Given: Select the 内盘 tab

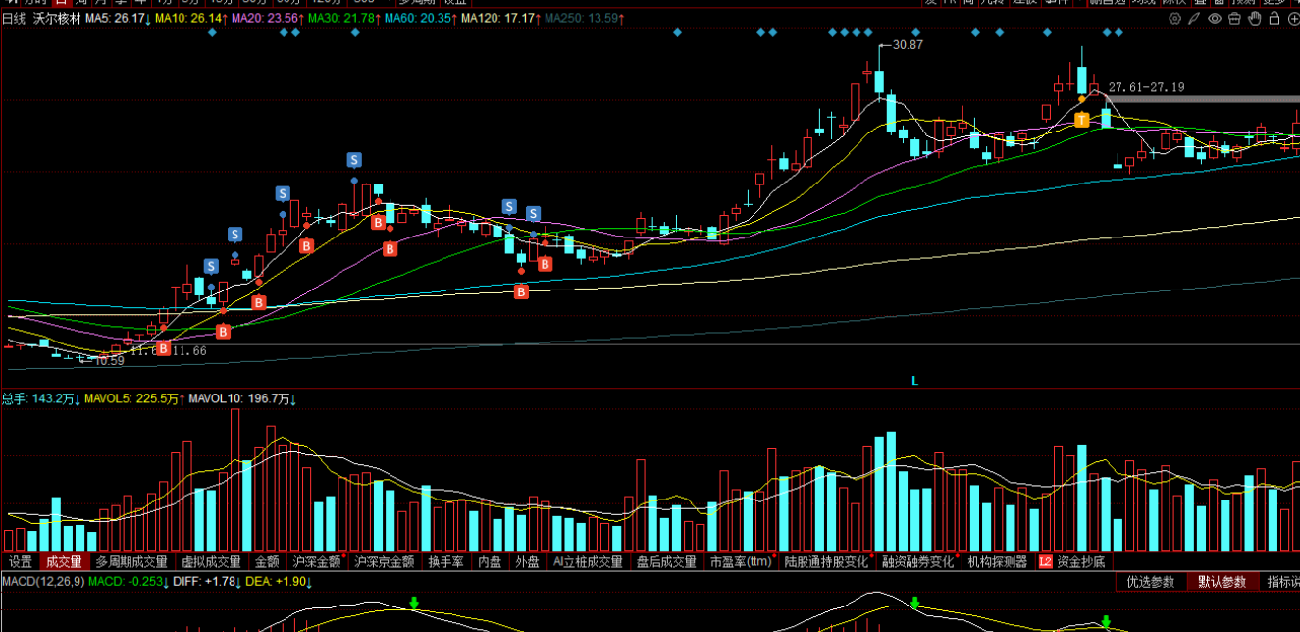Looking at the screenshot, I should coord(490,562).
